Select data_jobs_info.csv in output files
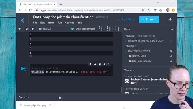This screenshot has width=193, height=109. click(x=141, y=61)
